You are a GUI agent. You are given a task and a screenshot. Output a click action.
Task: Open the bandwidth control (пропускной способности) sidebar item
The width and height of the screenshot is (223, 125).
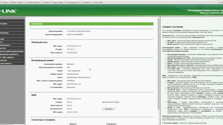(x=12, y=54)
